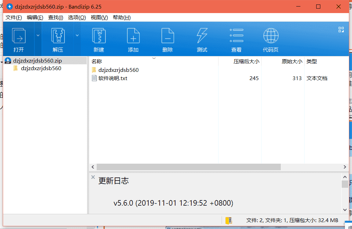Click the changelog scrollbar down arrow

[x=345, y=210]
